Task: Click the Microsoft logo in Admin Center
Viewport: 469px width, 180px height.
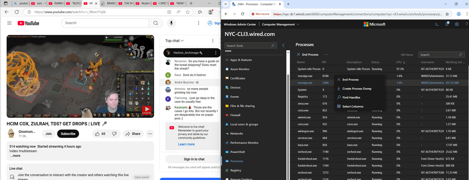Action: click(x=374, y=24)
